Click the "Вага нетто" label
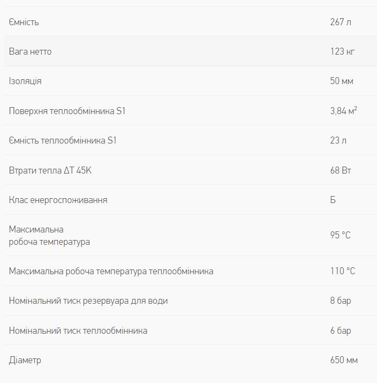Image resolution: width=377 pixels, height=383 pixels. [x=31, y=51]
